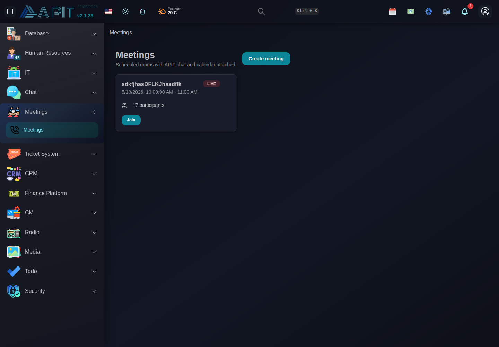Expand the Ticket System chevron
The height and width of the screenshot is (347, 499).
coord(94,154)
